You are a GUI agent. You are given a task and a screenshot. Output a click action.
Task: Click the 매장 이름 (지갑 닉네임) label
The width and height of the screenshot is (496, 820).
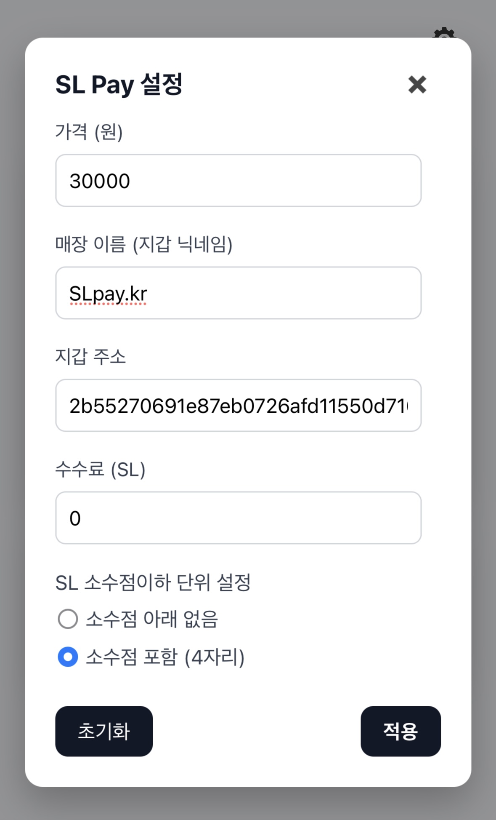coord(144,244)
